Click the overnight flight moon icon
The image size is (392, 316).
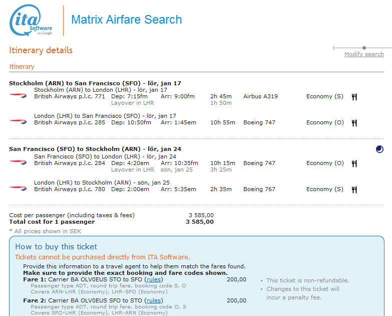pos(379,149)
